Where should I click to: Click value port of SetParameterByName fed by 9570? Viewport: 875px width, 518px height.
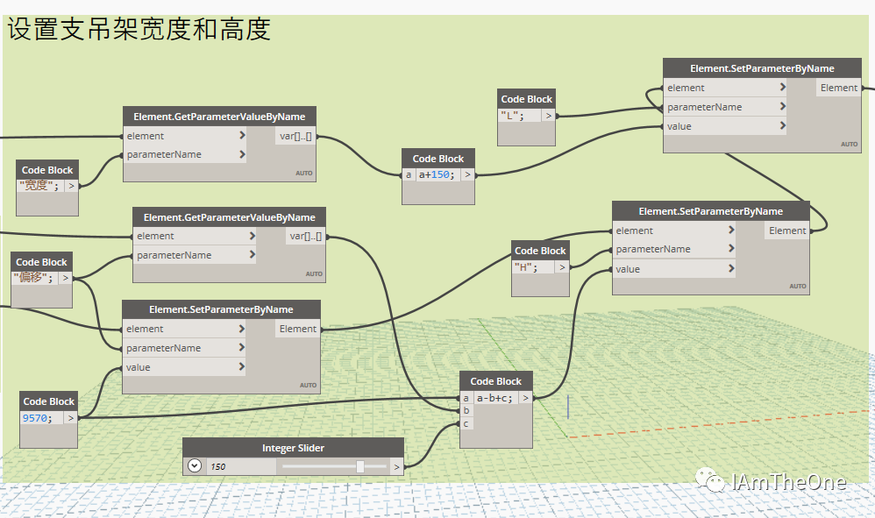pyautogui.click(x=185, y=367)
